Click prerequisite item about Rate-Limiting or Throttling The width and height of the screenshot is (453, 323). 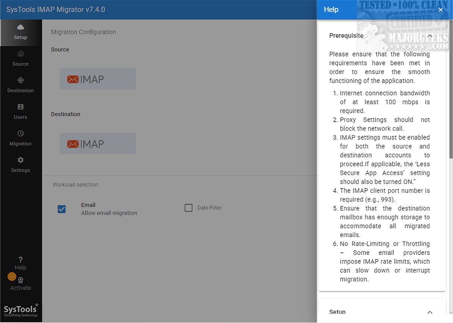point(385,262)
